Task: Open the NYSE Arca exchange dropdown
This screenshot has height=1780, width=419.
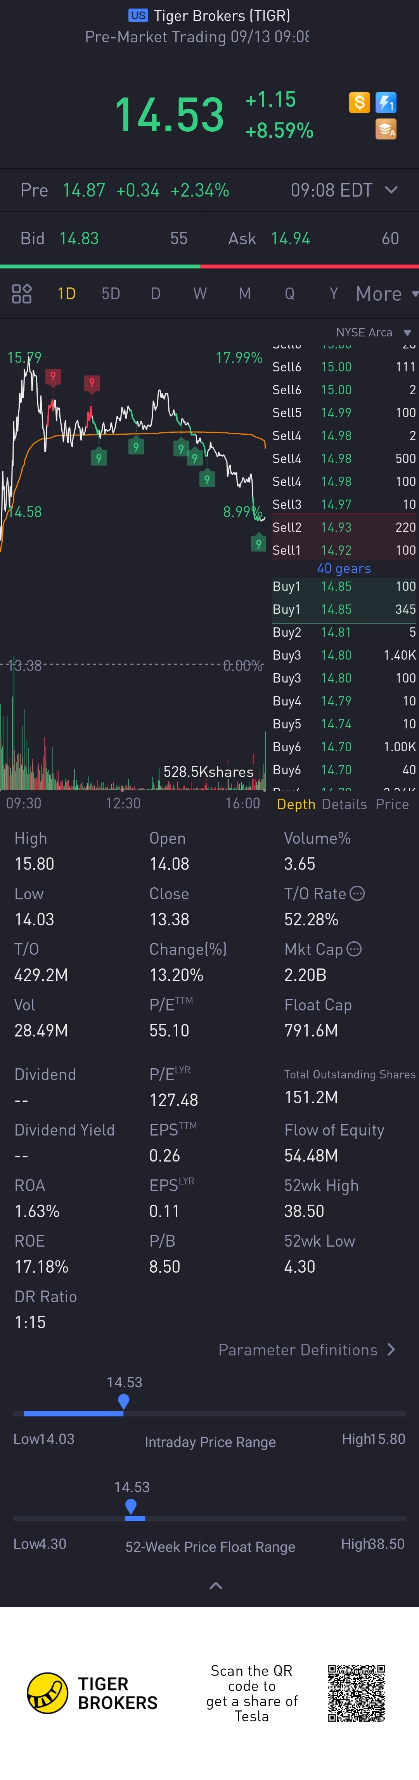Action: [x=374, y=333]
